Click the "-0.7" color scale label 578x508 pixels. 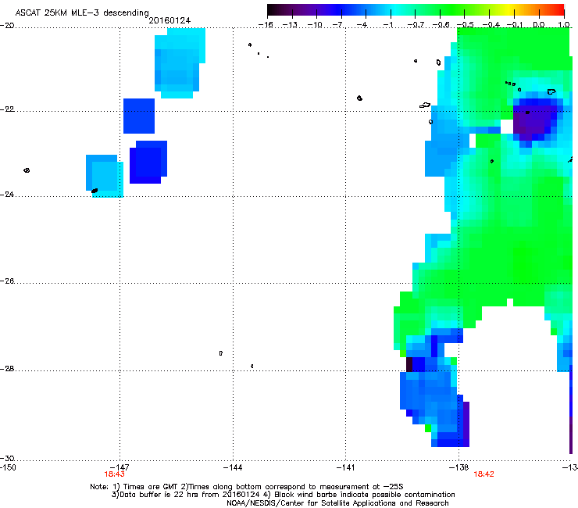click(416, 25)
